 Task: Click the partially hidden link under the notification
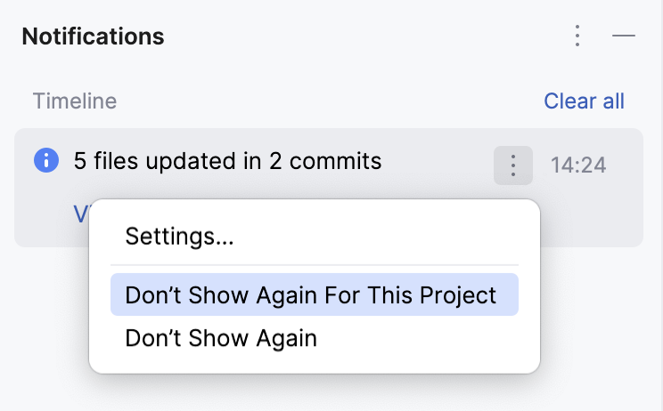click(x=80, y=212)
